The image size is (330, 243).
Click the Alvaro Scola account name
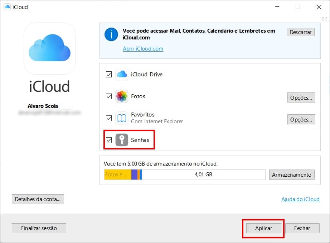[43, 106]
